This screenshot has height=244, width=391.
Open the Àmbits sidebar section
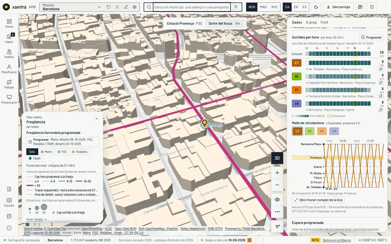[x=9, y=54]
